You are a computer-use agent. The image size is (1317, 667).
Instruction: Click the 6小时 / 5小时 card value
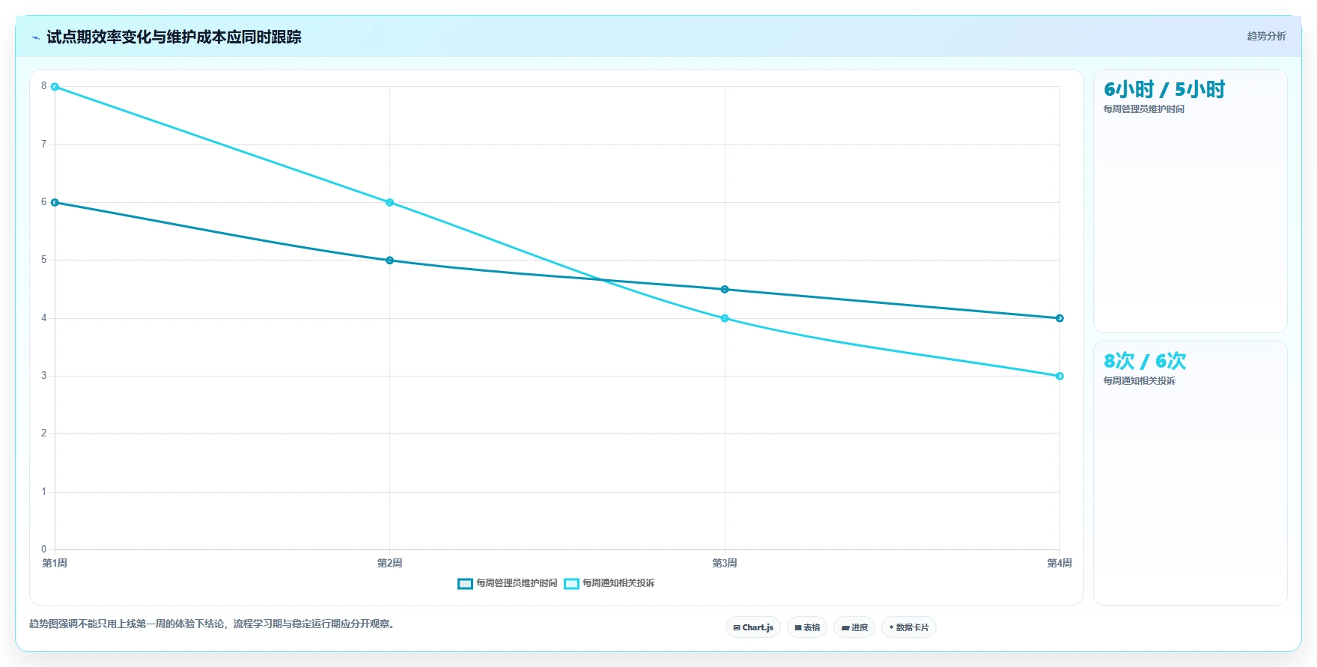(x=1164, y=90)
